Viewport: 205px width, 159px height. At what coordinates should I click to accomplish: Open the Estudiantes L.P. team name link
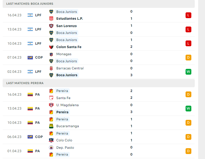pos(70,19)
